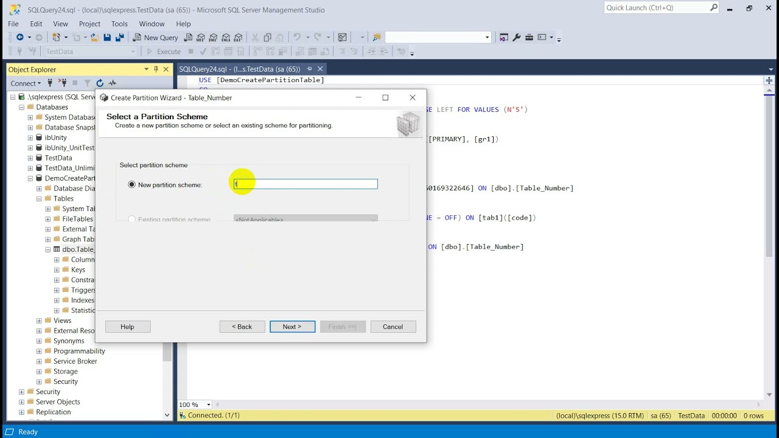The height and width of the screenshot is (438, 779).
Task: Click "Connected. (1/1)" status text
Action: click(x=214, y=415)
